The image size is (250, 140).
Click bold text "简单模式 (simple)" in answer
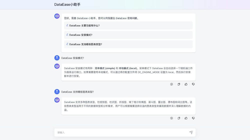105,68
